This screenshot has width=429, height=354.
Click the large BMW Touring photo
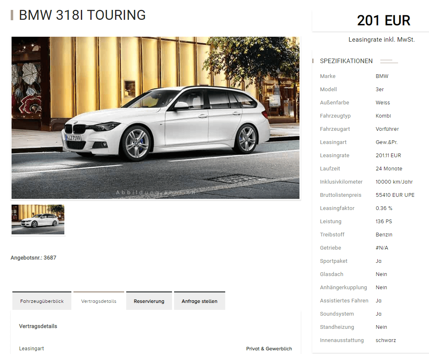[156, 118]
